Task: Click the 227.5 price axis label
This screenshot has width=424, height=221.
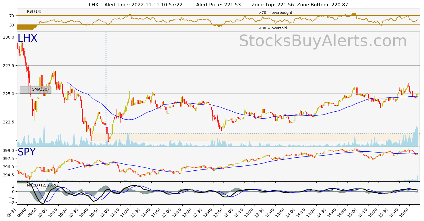Action: click(9, 66)
